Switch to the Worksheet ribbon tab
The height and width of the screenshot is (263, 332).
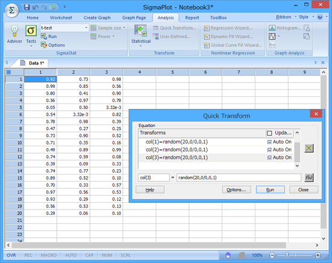click(x=61, y=17)
